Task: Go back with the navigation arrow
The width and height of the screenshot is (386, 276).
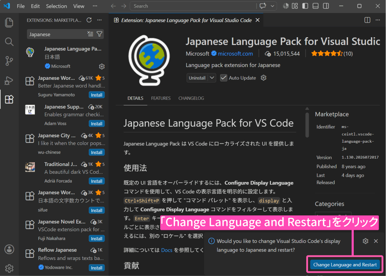Action: tap(113, 6)
